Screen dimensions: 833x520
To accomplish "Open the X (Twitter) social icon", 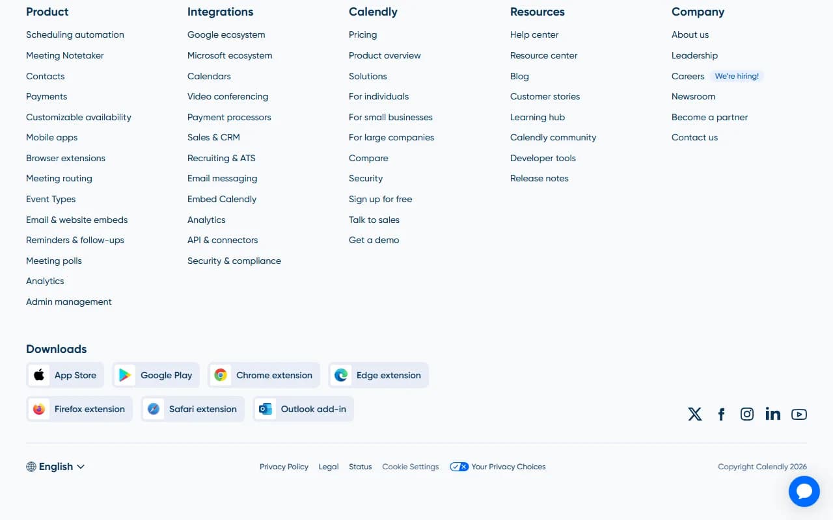I will coord(695,414).
